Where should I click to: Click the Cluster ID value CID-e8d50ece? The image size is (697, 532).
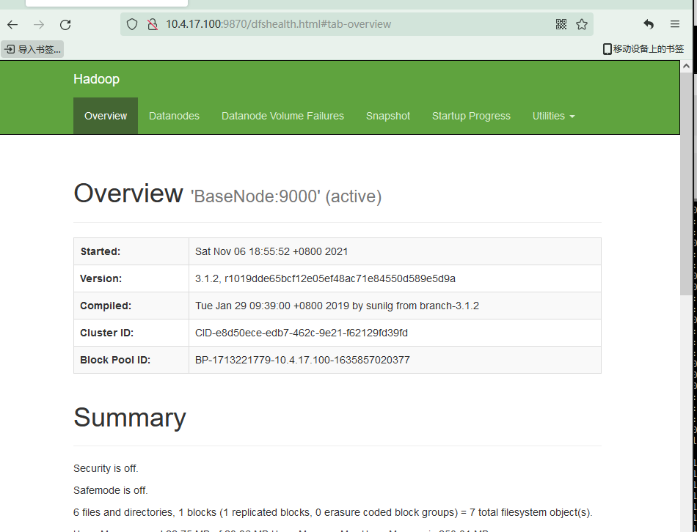pyautogui.click(x=302, y=333)
